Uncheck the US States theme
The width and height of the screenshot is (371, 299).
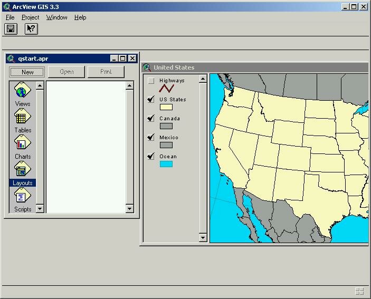click(151, 100)
